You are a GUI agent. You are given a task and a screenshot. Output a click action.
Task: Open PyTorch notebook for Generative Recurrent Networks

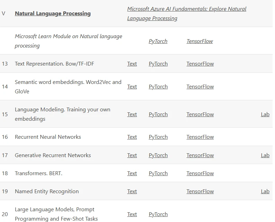[x=158, y=155]
